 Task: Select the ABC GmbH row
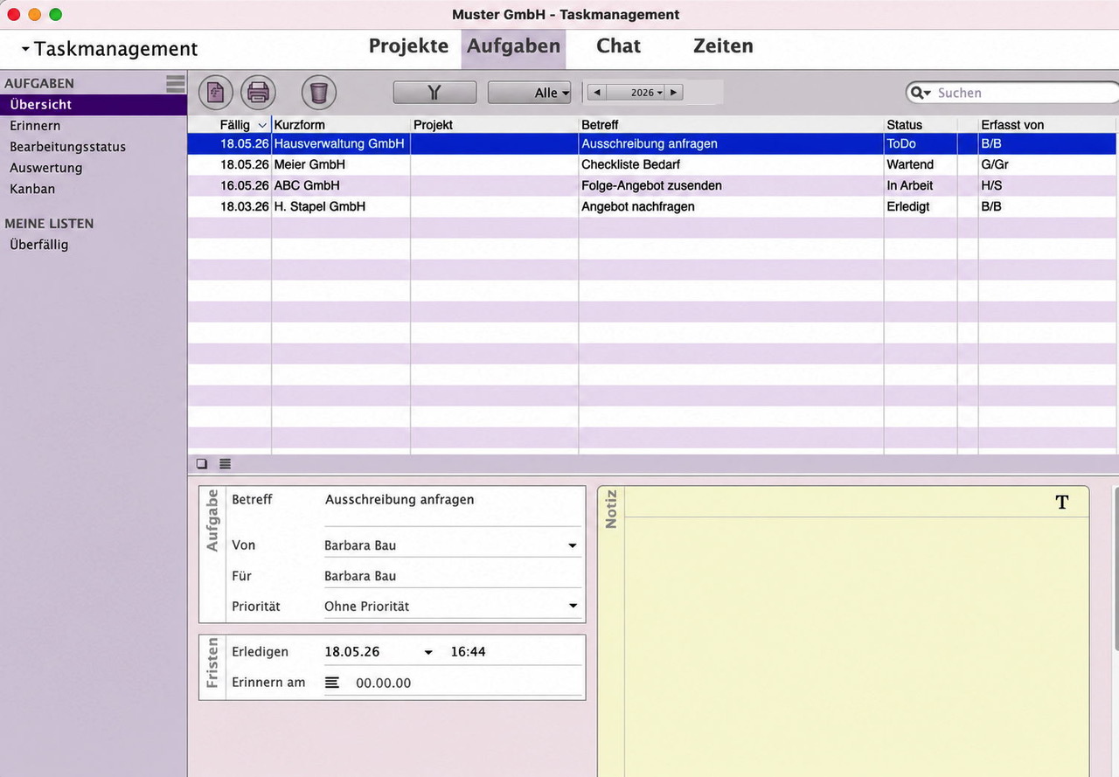[652, 185]
